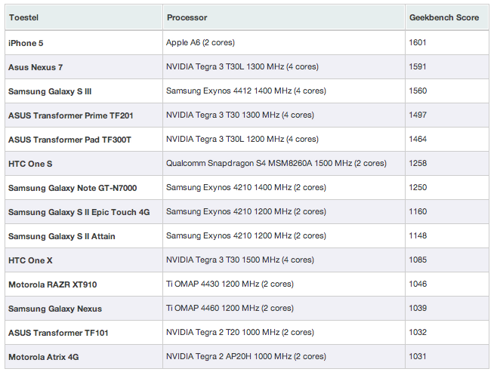Select the Samsung Galaxy Nexus cell
This screenshot has width=497, height=372.
(84, 309)
